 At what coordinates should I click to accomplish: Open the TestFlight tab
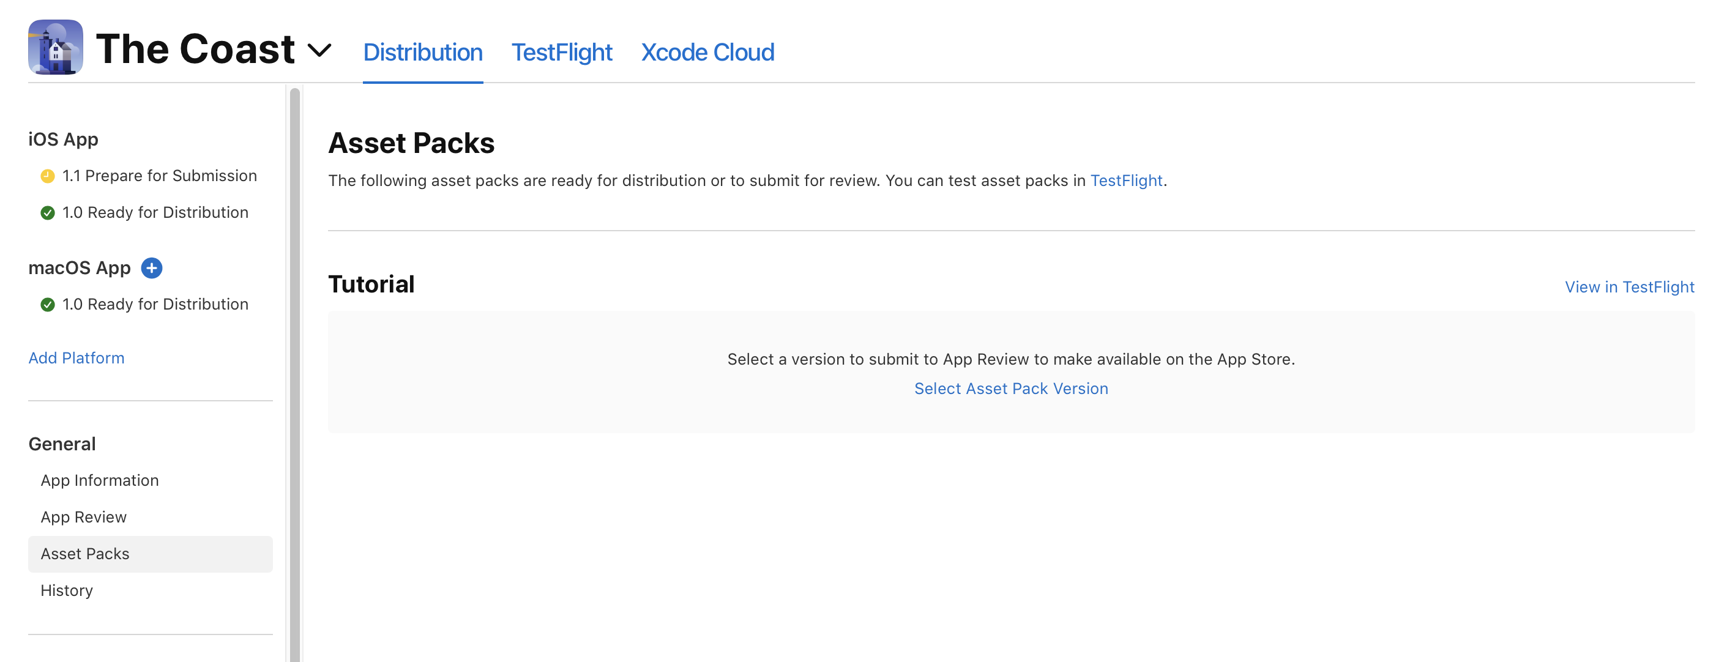pos(561,52)
